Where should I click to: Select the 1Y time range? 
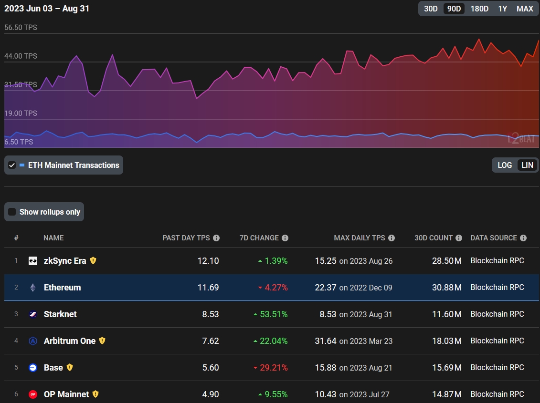coord(502,9)
